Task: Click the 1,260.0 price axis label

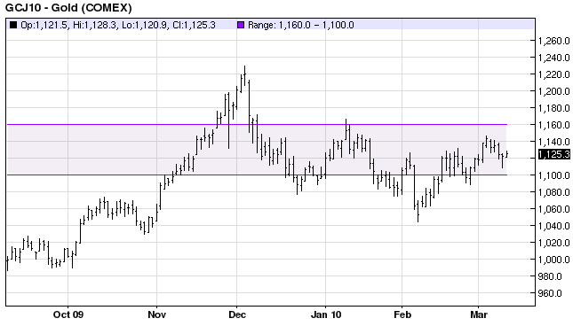Action: [553, 41]
